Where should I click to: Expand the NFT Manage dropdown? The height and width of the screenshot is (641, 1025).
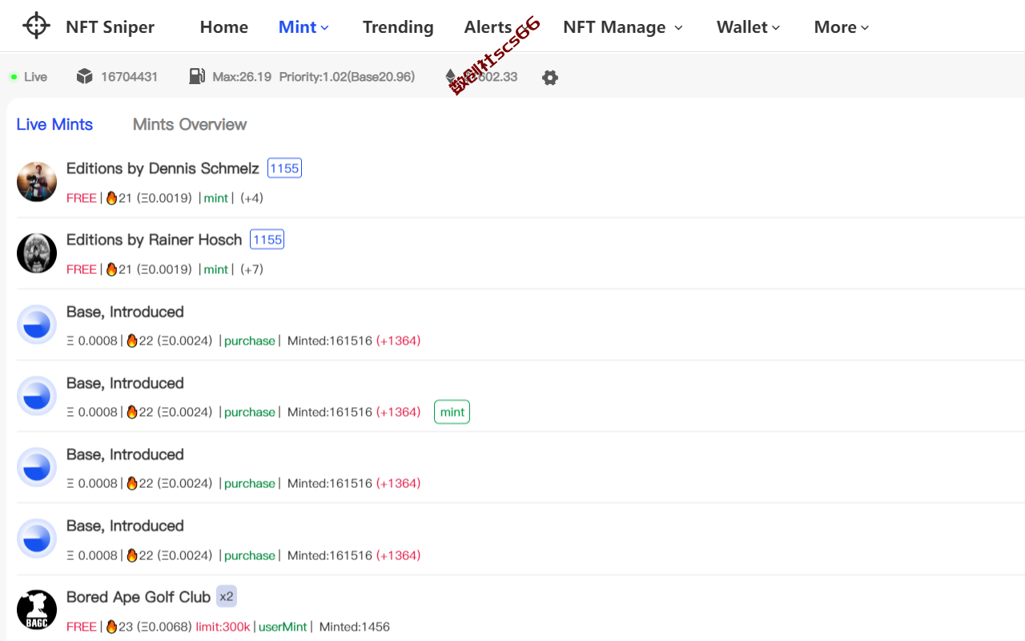pyautogui.click(x=623, y=27)
